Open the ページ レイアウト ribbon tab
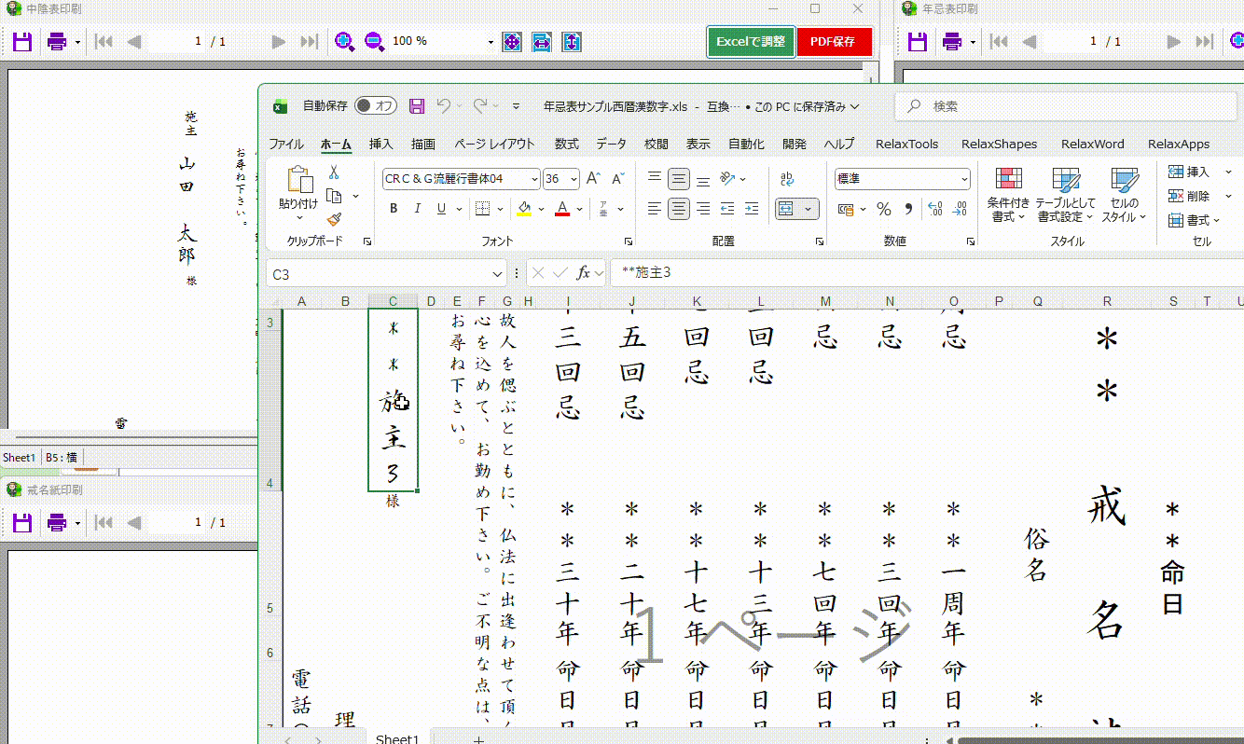This screenshot has height=744, width=1244. 494,145
